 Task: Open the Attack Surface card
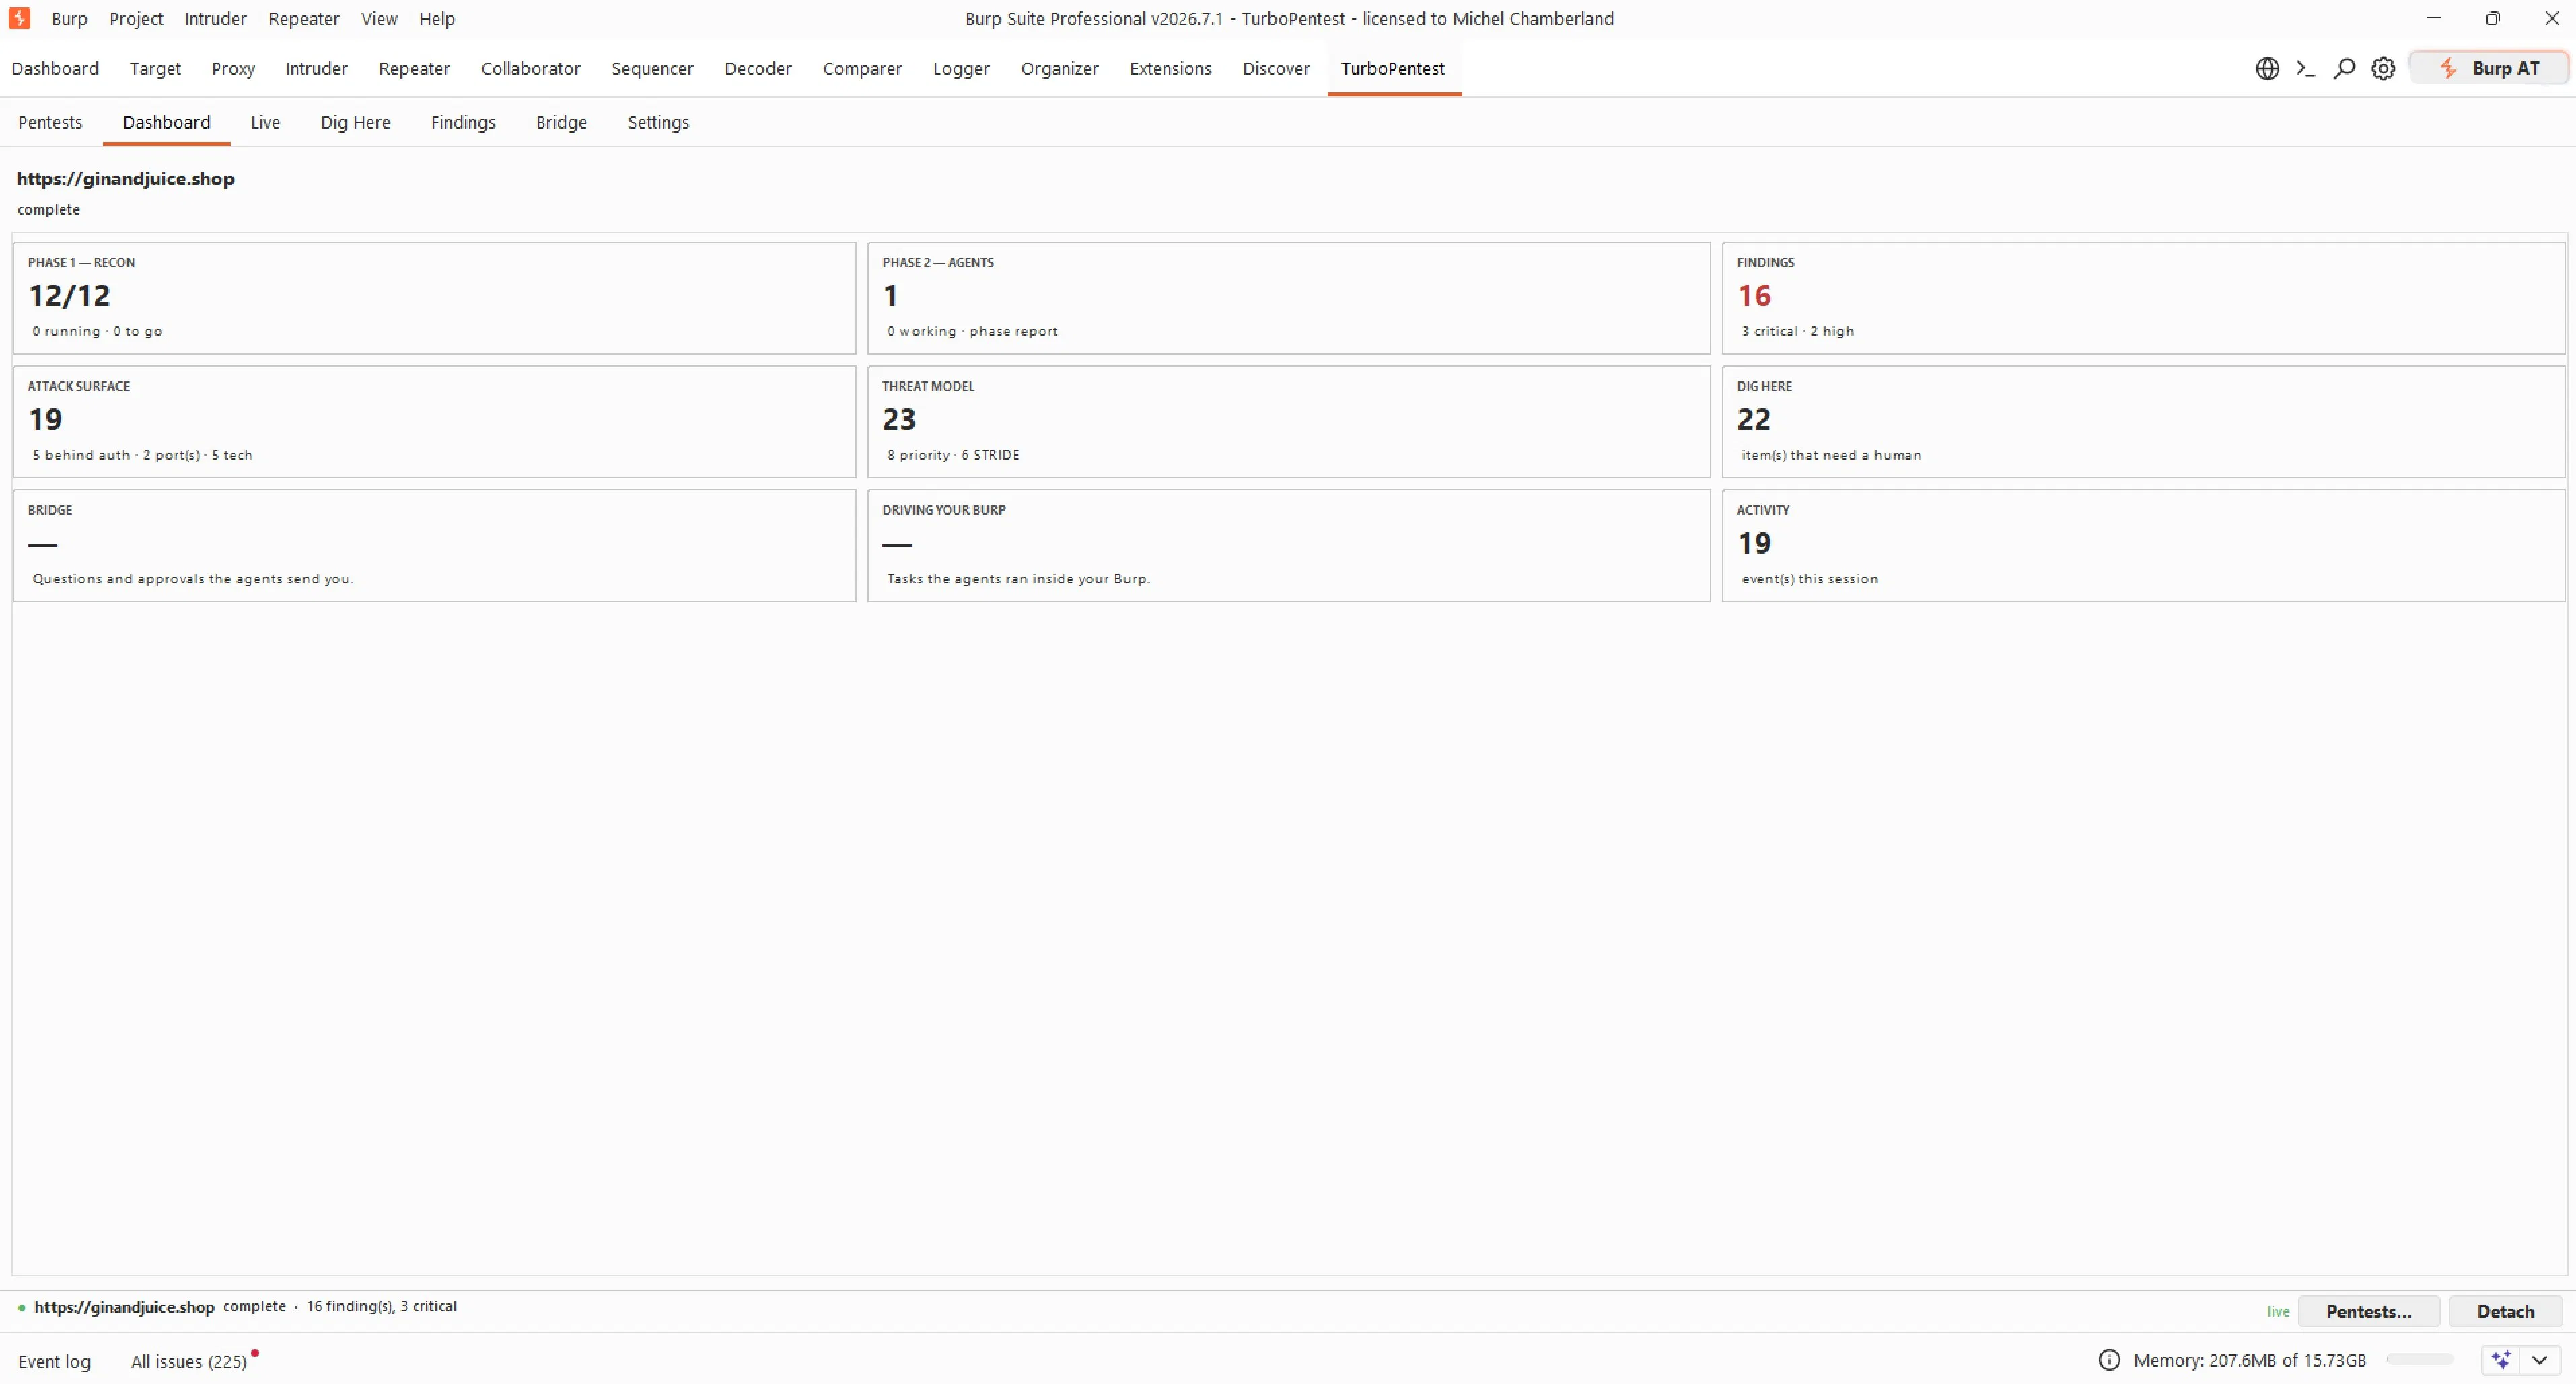[x=434, y=421]
